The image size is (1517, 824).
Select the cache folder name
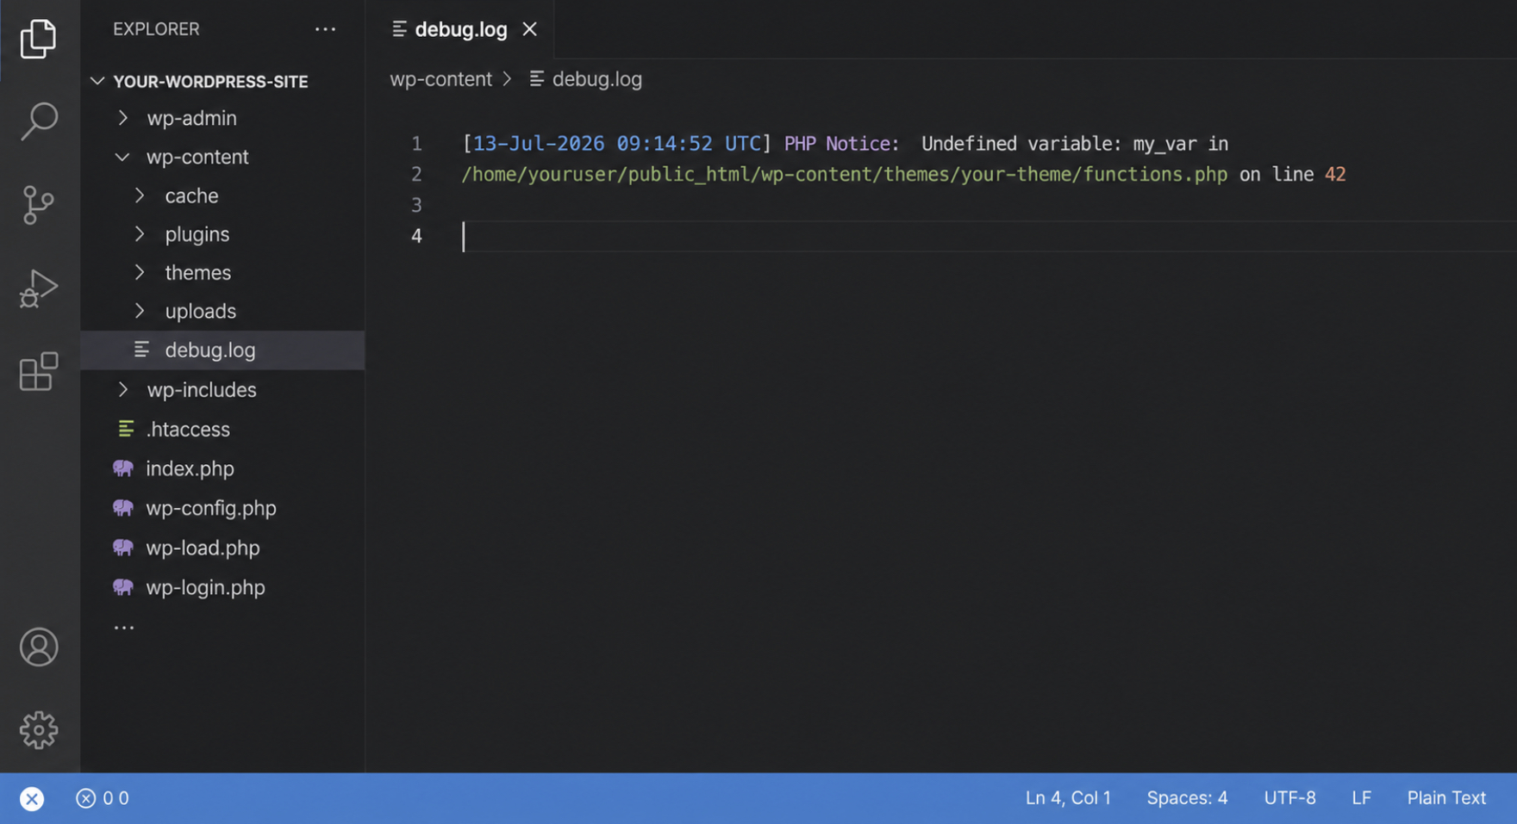191,195
